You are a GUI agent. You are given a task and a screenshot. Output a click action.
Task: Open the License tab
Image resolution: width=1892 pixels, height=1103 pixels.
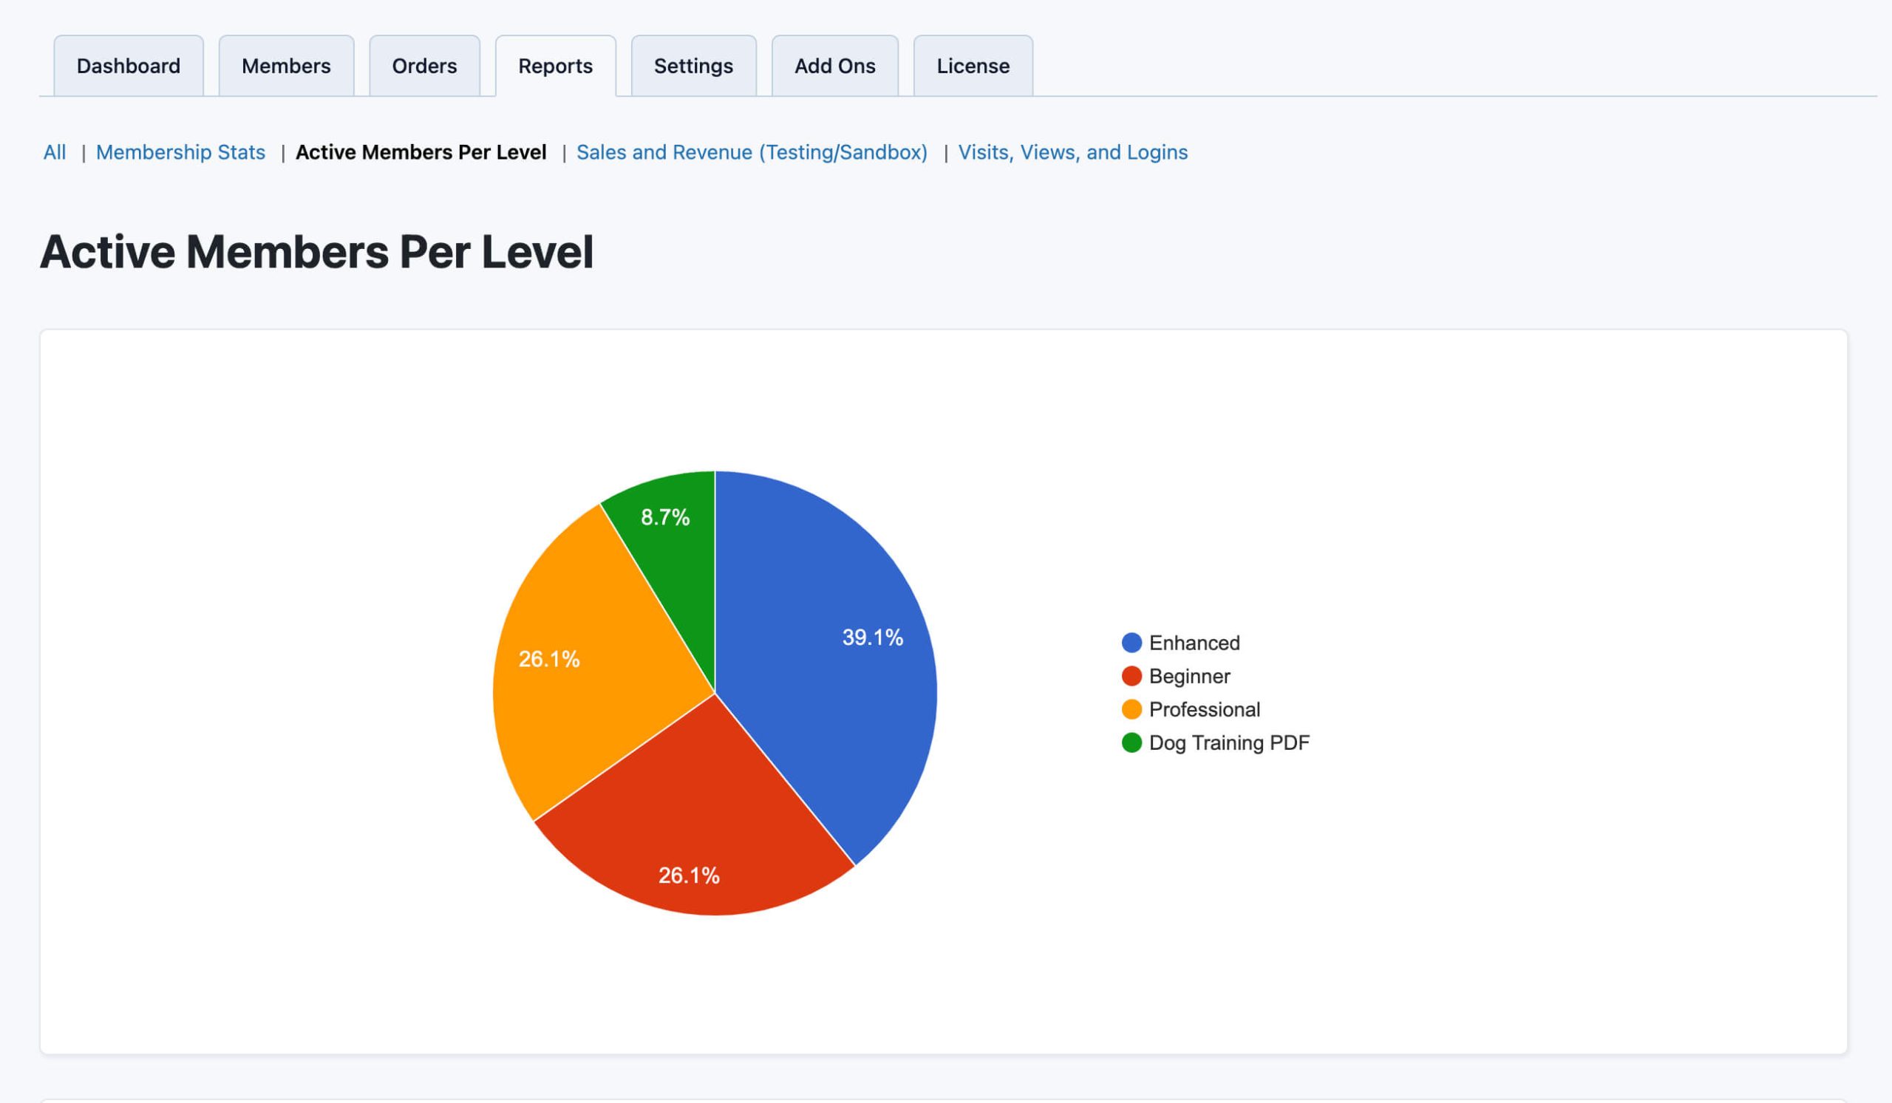[973, 66]
